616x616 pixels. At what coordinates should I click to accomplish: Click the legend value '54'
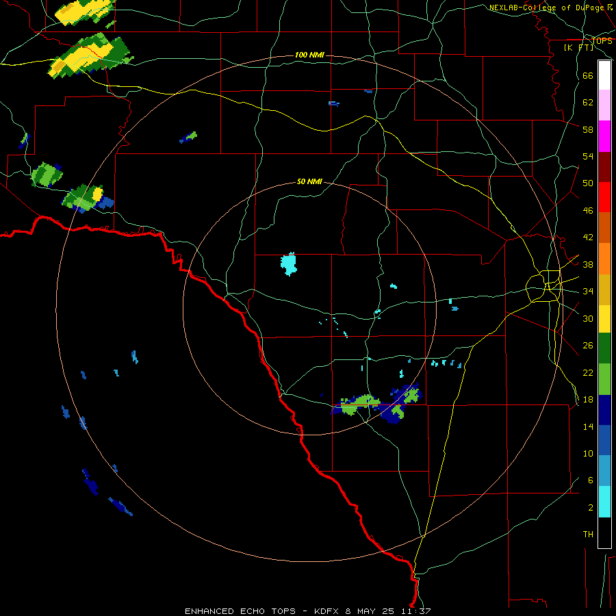588,156
